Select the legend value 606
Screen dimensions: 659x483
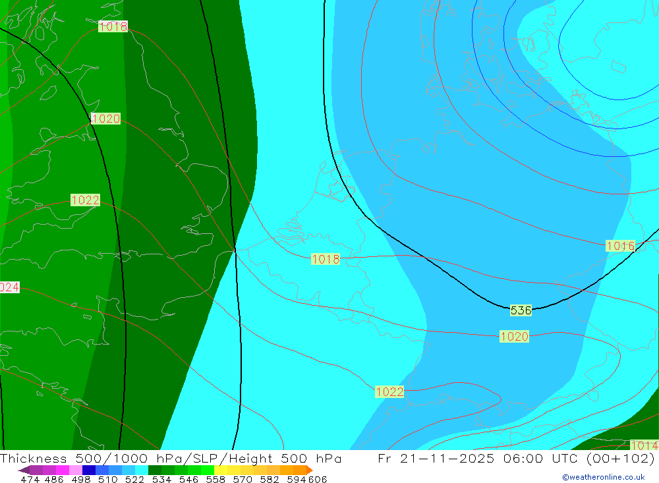click(318, 479)
